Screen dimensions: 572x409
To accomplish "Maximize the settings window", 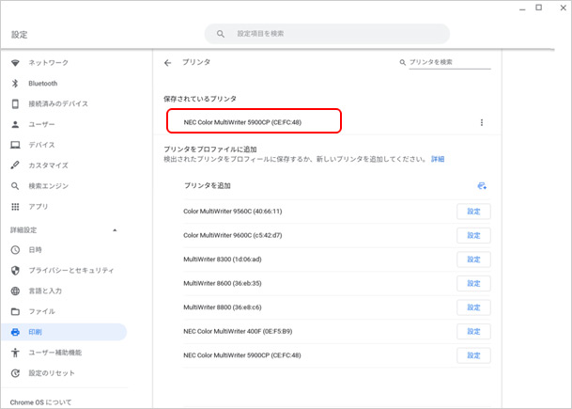I will [538, 8].
